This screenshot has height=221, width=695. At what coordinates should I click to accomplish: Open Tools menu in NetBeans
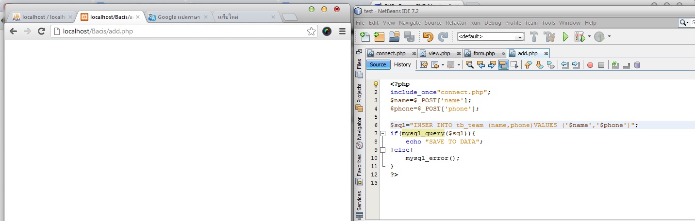click(x=548, y=23)
